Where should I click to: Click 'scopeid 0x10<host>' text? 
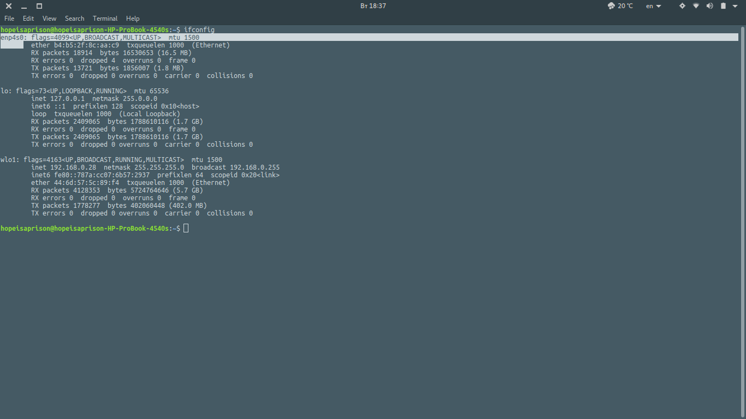pyautogui.click(x=165, y=106)
